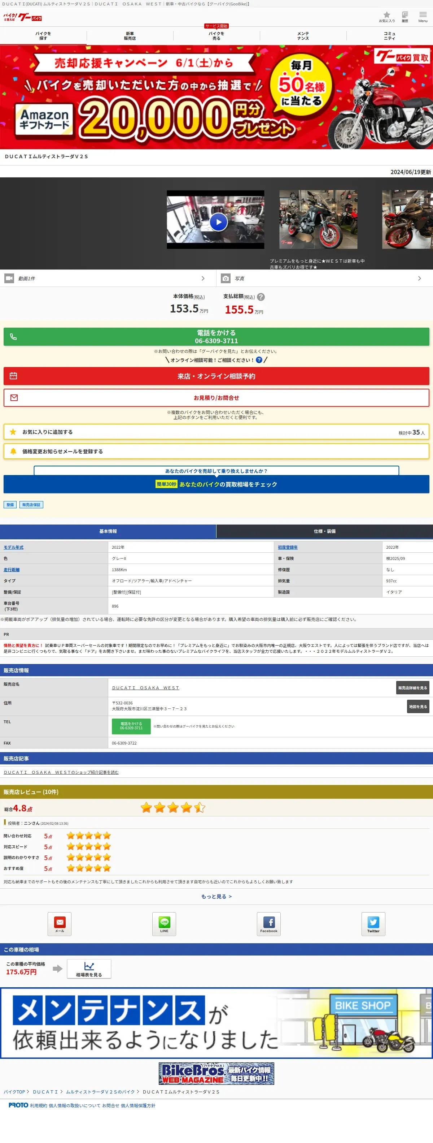Open the browsing history icon in header
The width and height of the screenshot is (433, 1143).
tap(404, 17)
